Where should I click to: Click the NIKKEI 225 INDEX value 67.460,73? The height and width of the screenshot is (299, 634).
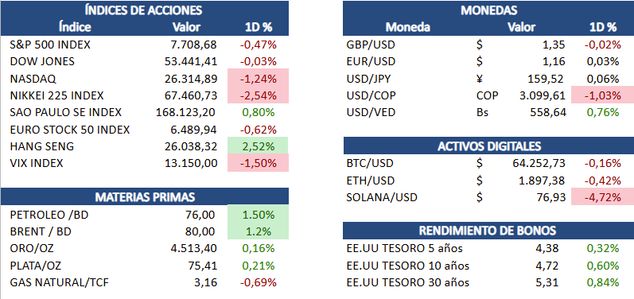pyautogui.click(x=191, y=95)
